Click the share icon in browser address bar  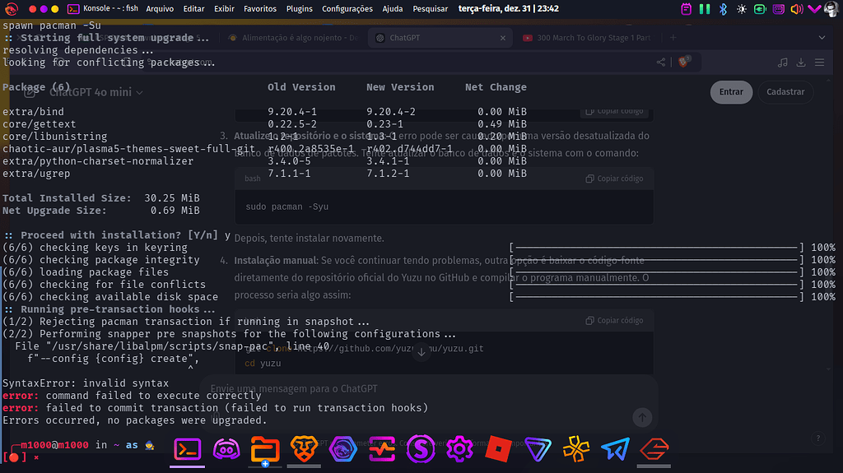(x=661, y=63)
